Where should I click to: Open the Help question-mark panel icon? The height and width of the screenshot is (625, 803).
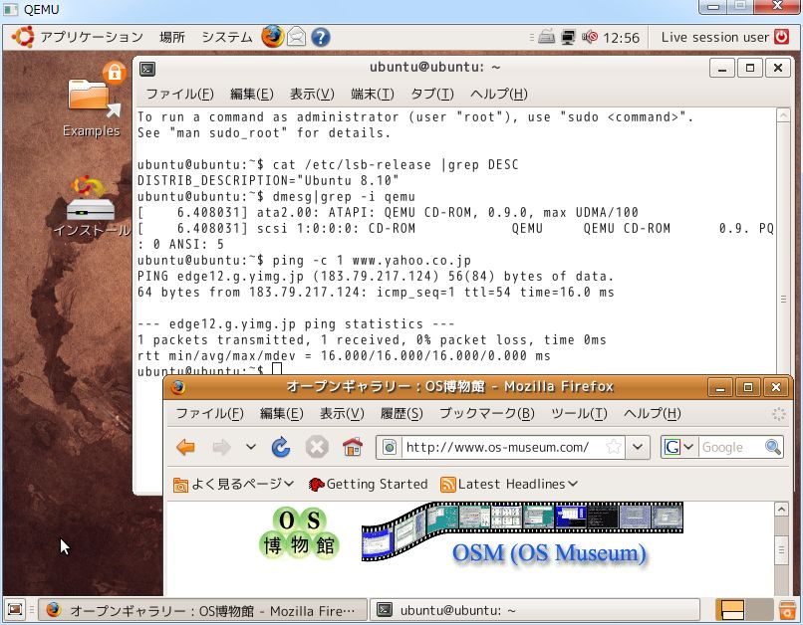pyautogui.click(x=321, y=38)
